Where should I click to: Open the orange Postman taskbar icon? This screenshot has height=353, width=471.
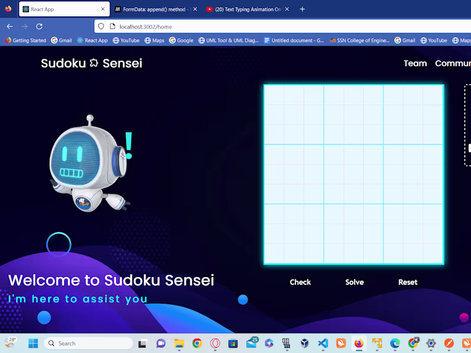[449, 343]
